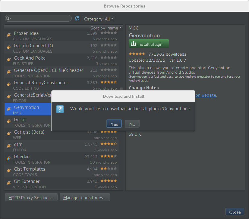The image size is (249, 219).
Task: Select the Frozen Idea plugin row
Action: click(x=61, y=36)
